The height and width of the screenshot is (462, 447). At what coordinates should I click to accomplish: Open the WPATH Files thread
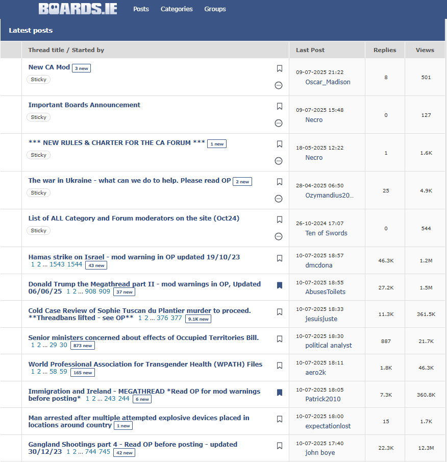[145, 364]
